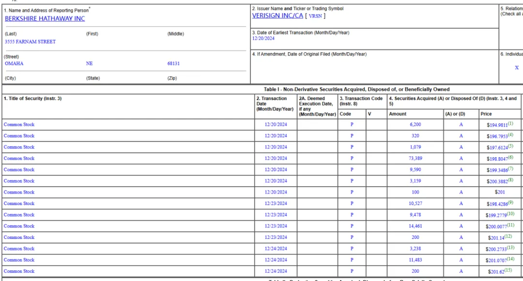This screenshot has width=523, height=281.
Task: Select the amount 6,200
Action: click(x=415, y=124)
